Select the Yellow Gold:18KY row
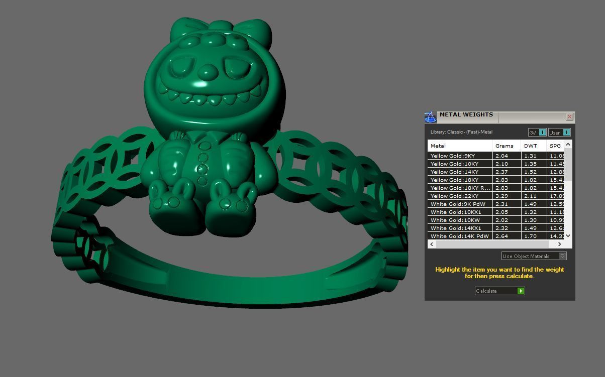Image resolution: width=605 pixels, height=377 pixels. coord(496,180)
